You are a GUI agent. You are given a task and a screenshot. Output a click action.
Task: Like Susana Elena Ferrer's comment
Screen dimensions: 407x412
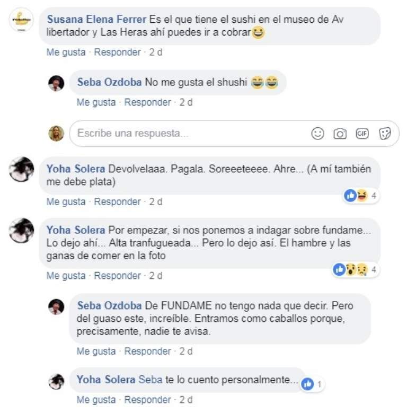66,52
